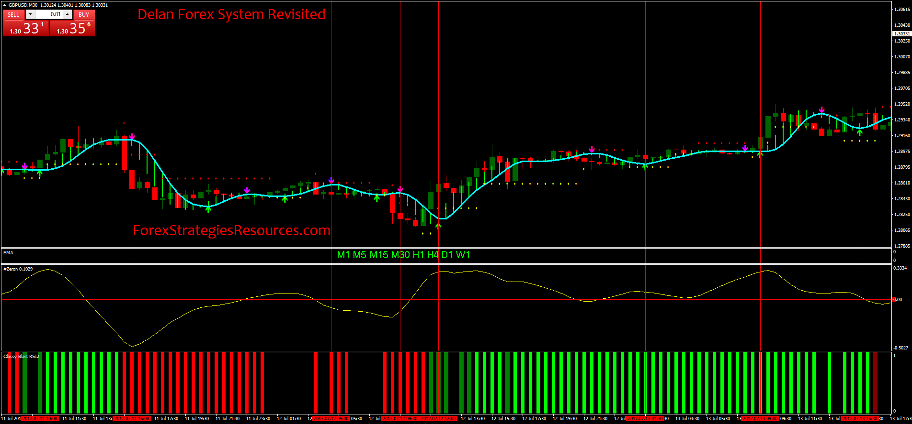Click the 2017.07.13 01:30 date marker

645,418
